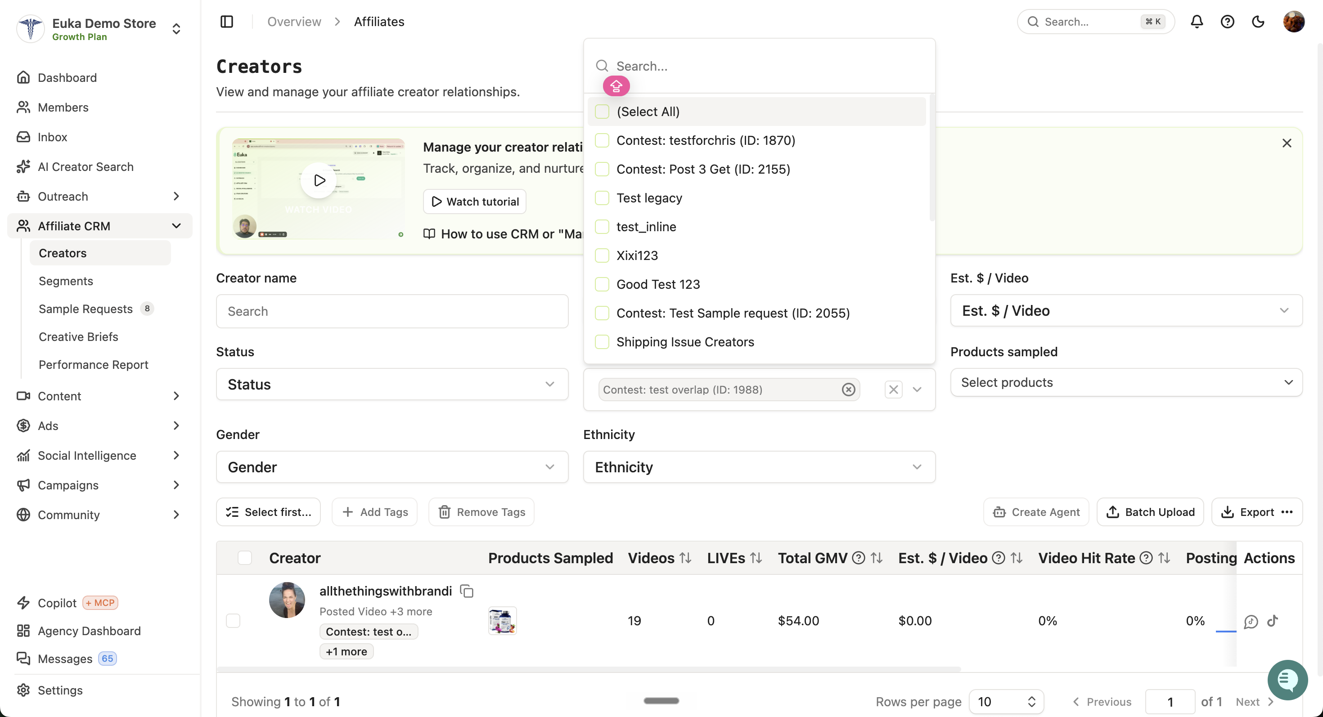The image size is (1323, 717).
Task: Click Overview breadcrumb link
Action: (x=294, y=22)
